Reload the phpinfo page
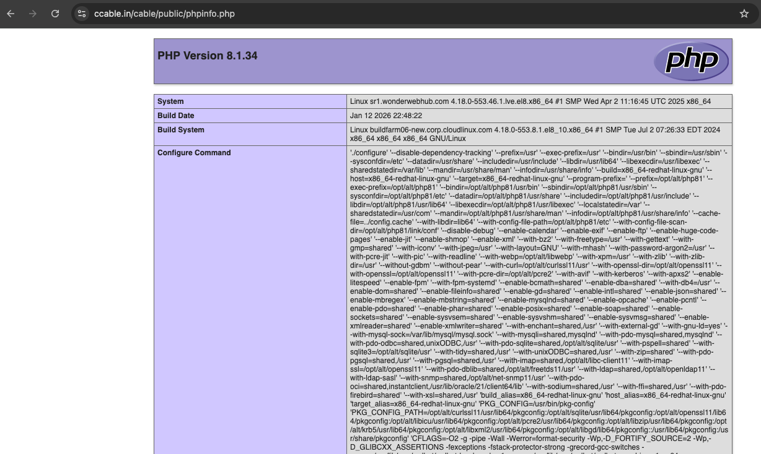 click(55, 14)
